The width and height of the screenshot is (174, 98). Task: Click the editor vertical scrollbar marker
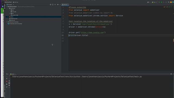click(173, 40)
